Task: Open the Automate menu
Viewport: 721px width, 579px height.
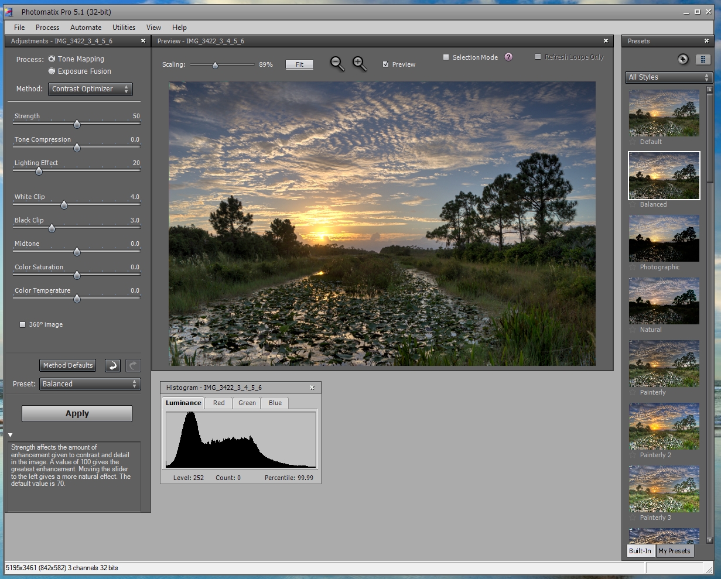Action: pyautogui.click(x=86, y=28)
